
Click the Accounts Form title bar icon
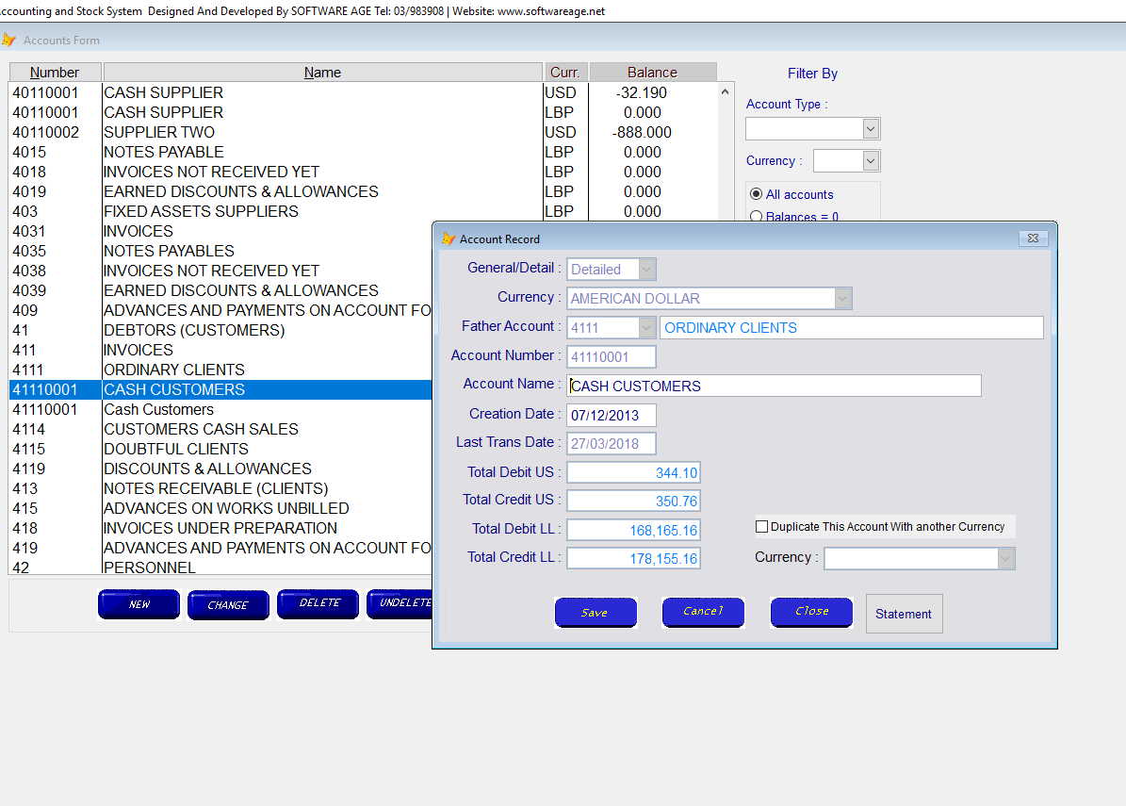tap(11, 40)
